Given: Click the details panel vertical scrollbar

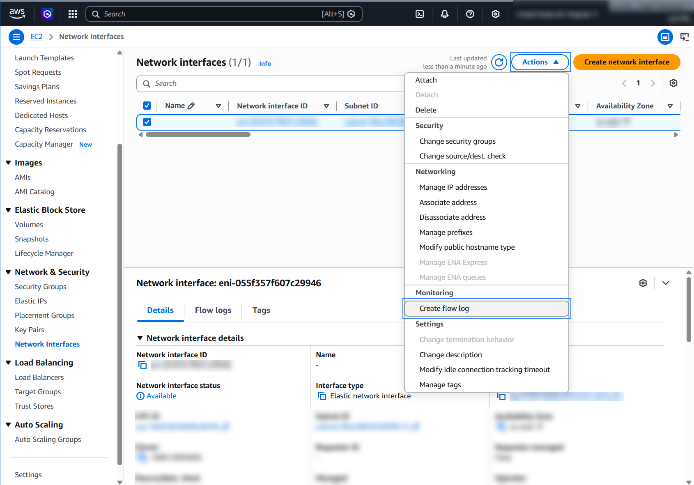Looking at the screenshot, I should coord(689,310).
